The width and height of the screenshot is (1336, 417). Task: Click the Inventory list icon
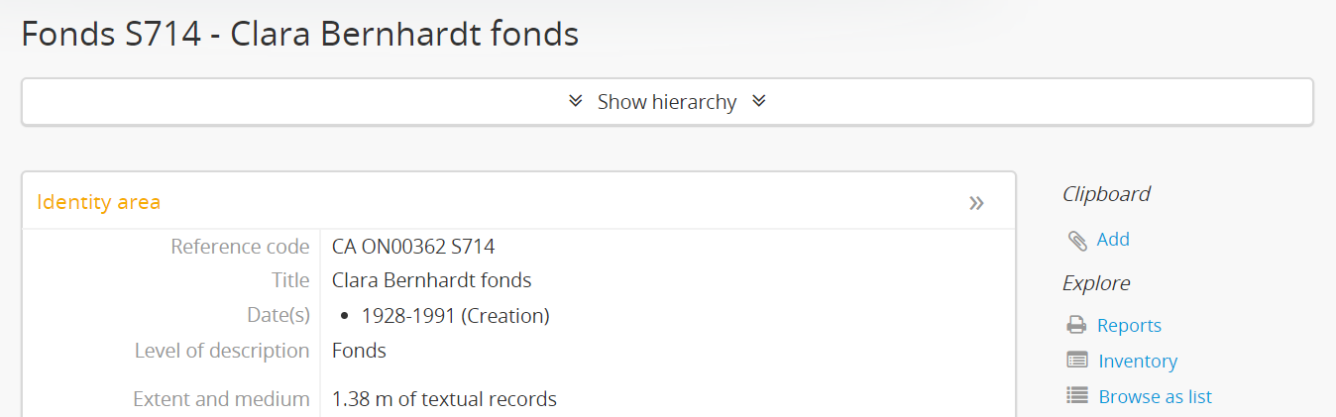[1077, 361]
